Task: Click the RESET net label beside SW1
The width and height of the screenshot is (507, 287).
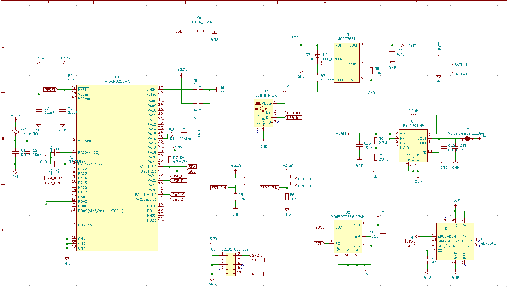Action: [179, 31]
